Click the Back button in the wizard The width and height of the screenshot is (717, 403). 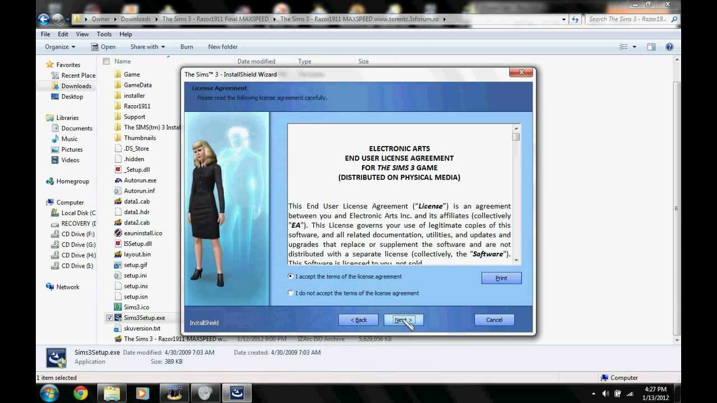358,320
